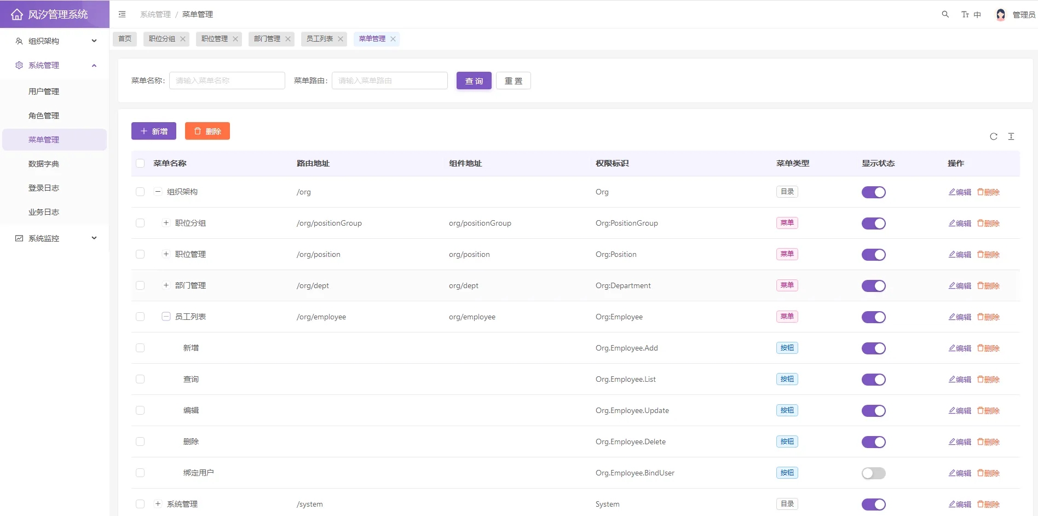Focus the 菜单名称 input field
This screenshot has height=516, width=1038.
(x=227, y=81)
